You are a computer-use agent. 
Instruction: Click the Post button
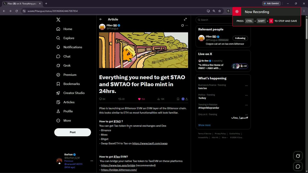[x=73, y=132]
